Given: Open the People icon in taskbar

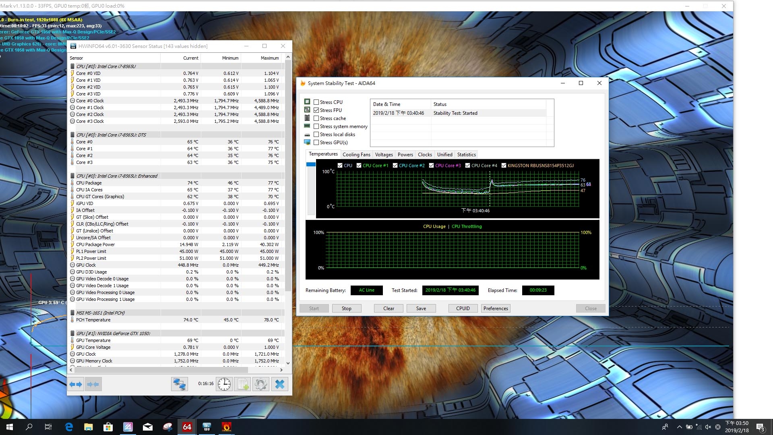Looking at the screenshot, I should tap(665, 427).
